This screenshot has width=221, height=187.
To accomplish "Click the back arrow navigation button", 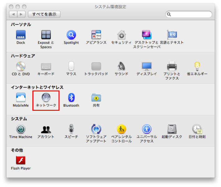I will point(13,14).
